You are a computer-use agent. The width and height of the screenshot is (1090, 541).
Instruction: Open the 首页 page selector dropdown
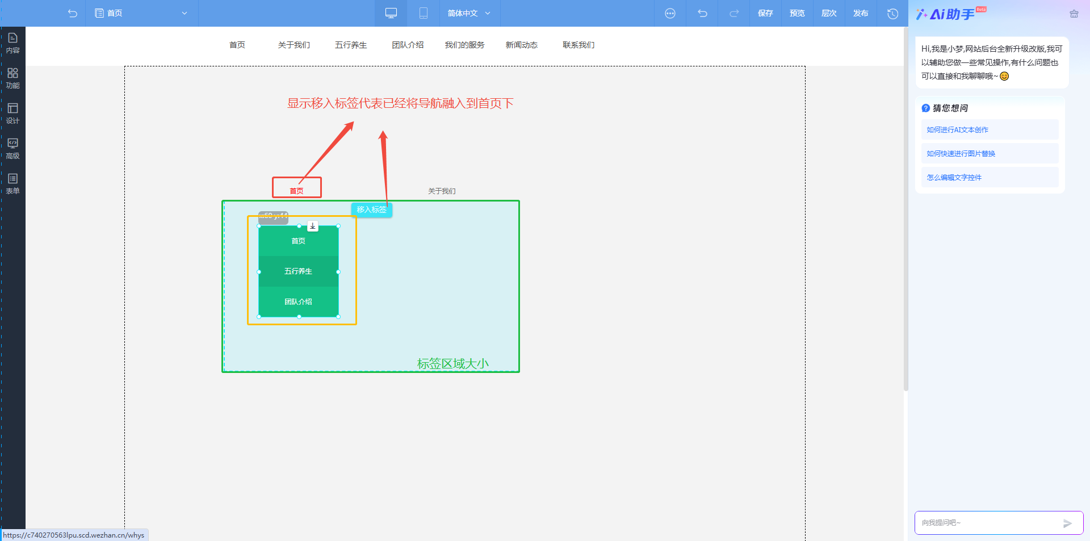pyautogui.click(x=141, y=13)
